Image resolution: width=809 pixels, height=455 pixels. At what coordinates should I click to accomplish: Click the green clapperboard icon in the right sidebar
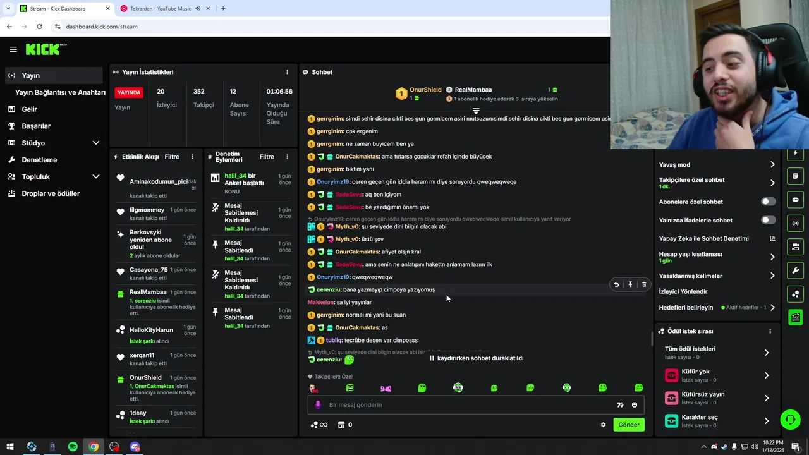coord(795,317)
